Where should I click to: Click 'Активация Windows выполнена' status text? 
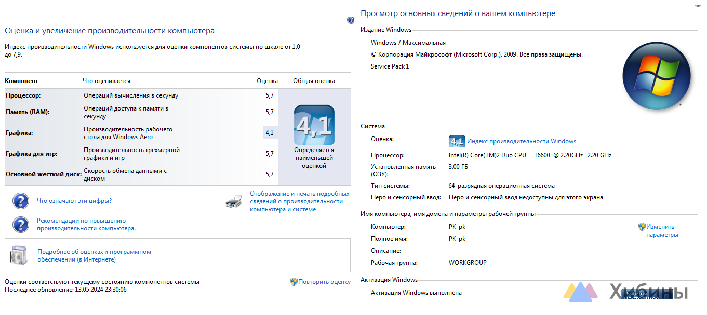pos(416,293)
